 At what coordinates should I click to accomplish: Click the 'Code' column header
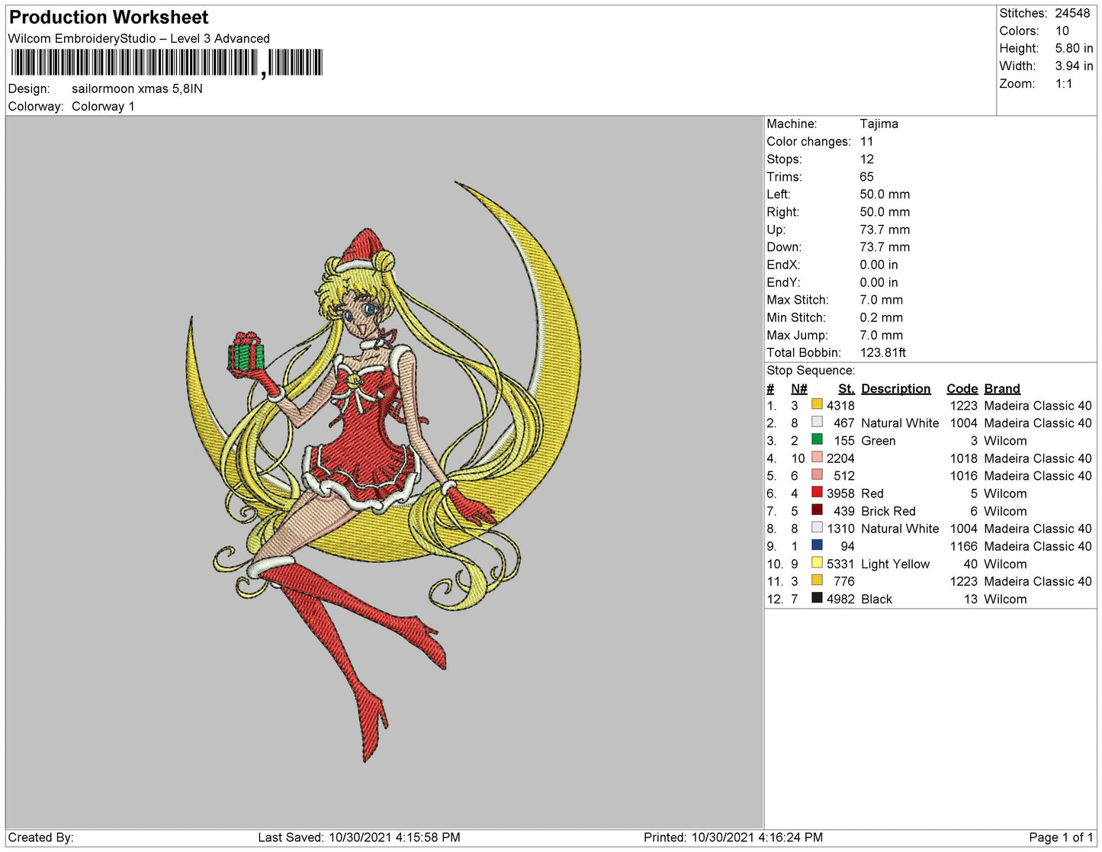pos(962,388)
